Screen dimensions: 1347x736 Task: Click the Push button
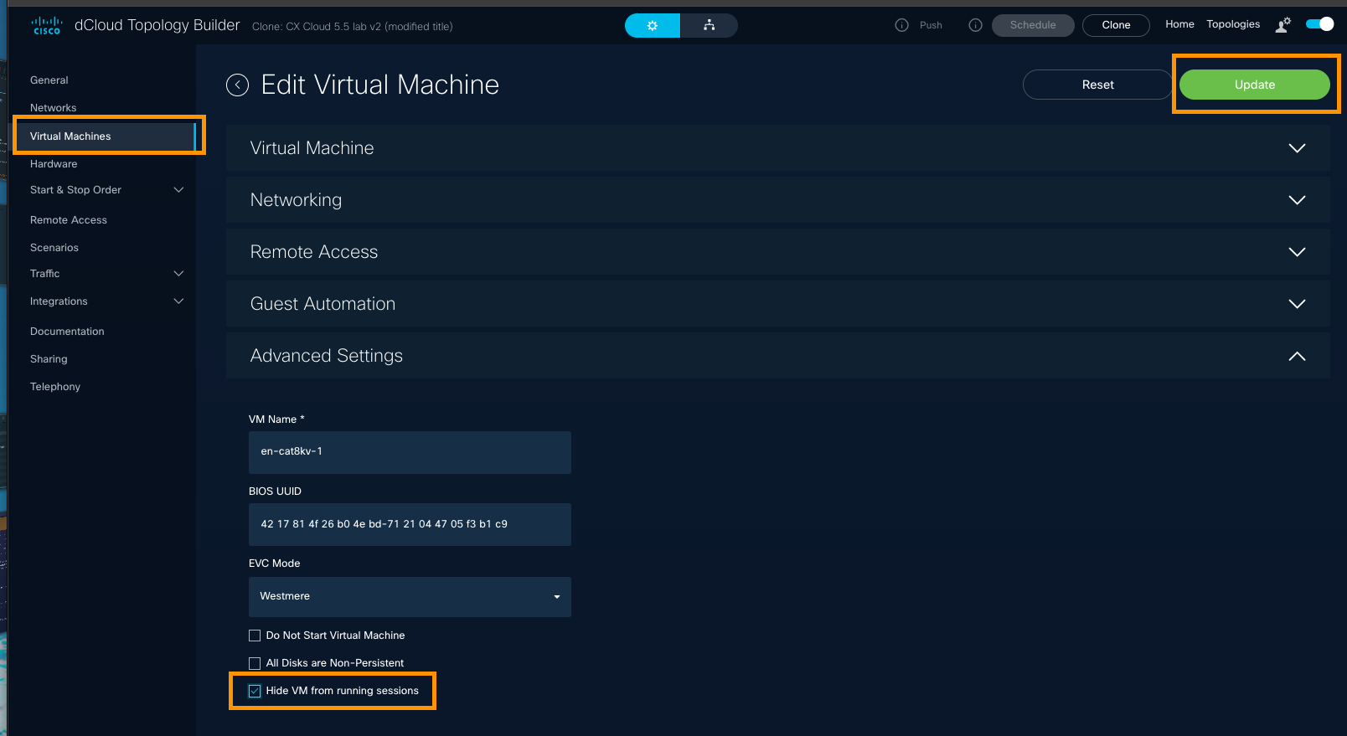[x=931, y=25]
